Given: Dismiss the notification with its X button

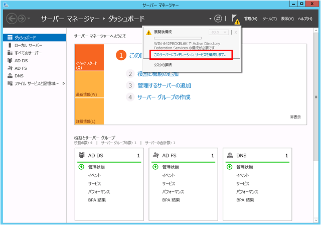Looking at the screenshot, I should pos(236,32).
